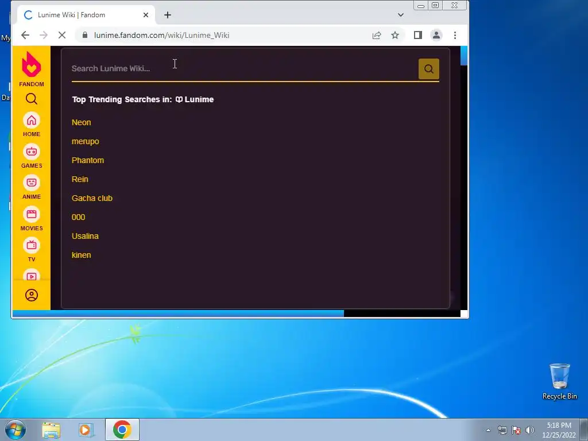Screen dimensions: 588x441
Task: Focus the Search Lunime Wiki field
Action: coord(243,69)
